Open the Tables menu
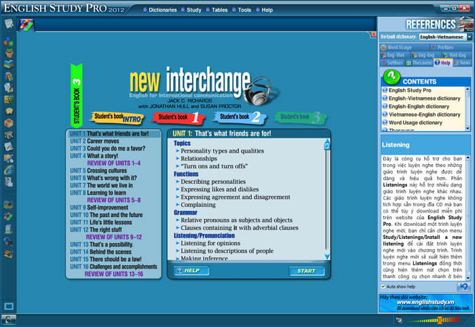 click(x=220, y=9)
